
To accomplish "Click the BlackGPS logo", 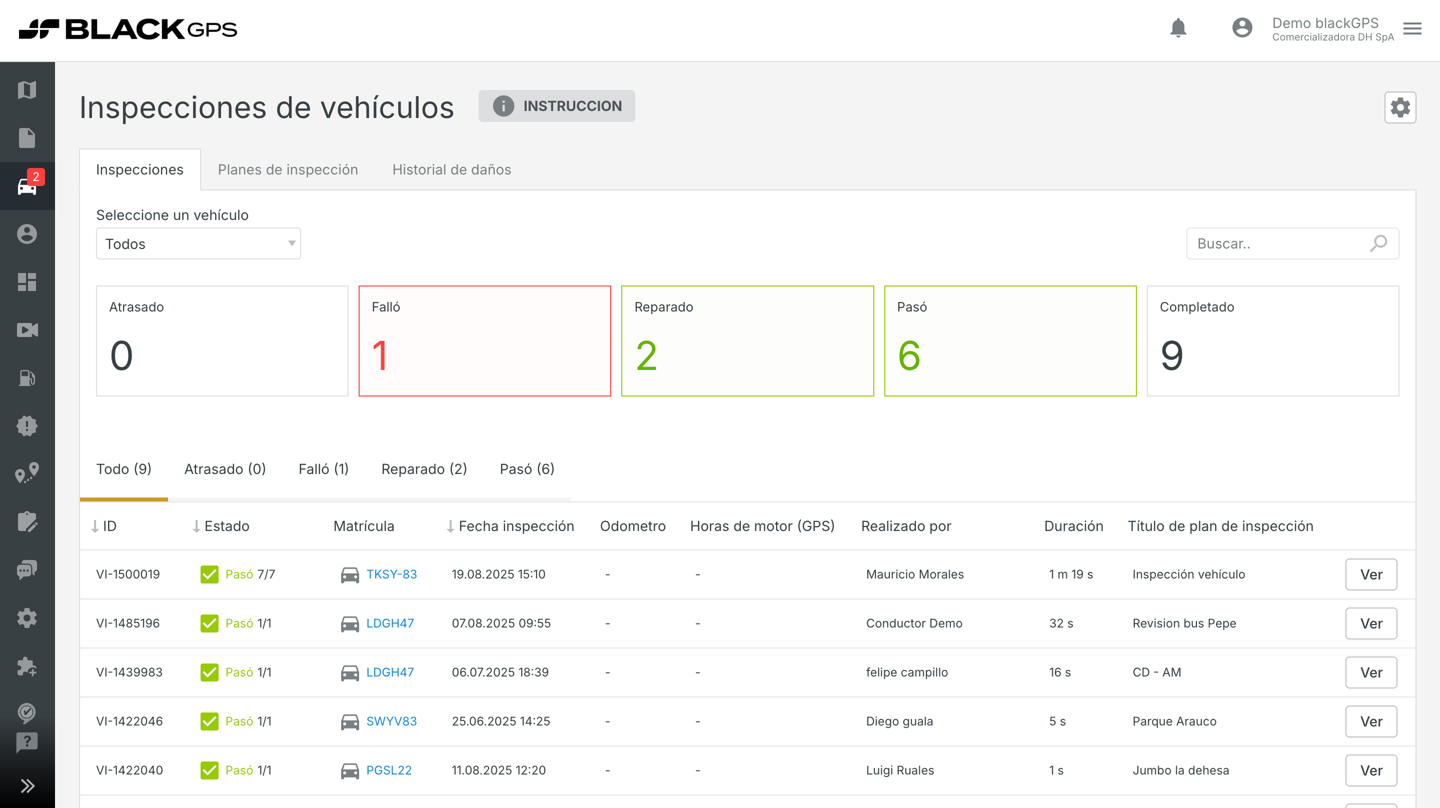I will [x=128, y=29].
